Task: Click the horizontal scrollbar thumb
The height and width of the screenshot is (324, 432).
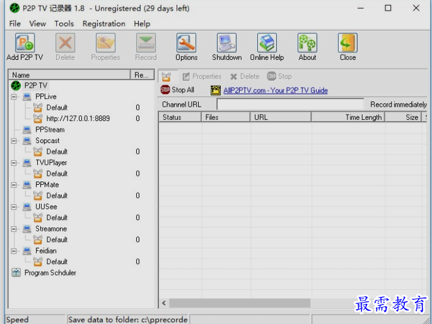Action: tap(240, 303)
